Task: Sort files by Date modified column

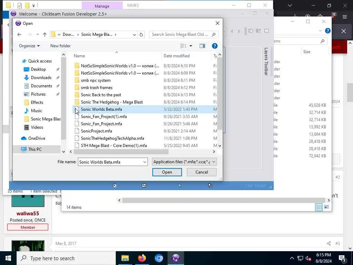Action: click(176, 56)
